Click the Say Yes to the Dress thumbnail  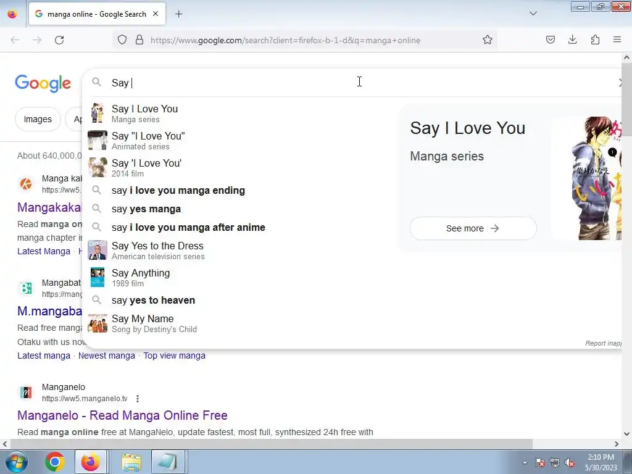pos(98,251)
